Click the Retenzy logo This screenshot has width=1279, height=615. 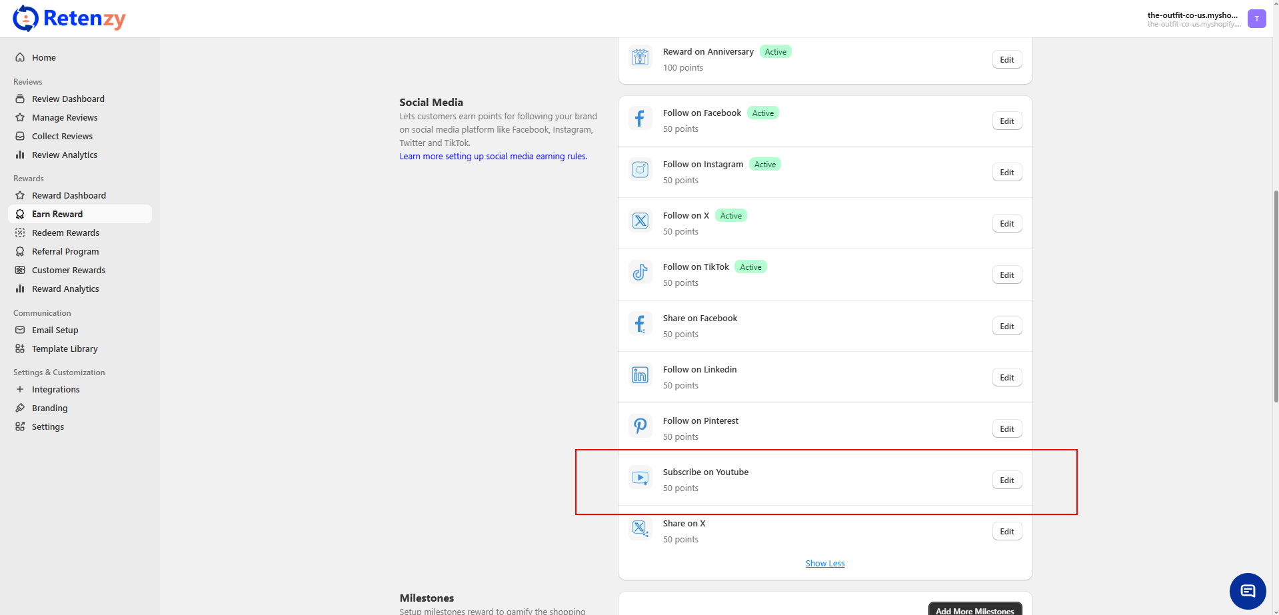[69, 19]
